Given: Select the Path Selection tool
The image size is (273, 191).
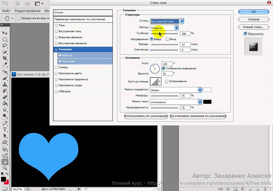Looking at the screenshot, I should [x=5, y=136].
